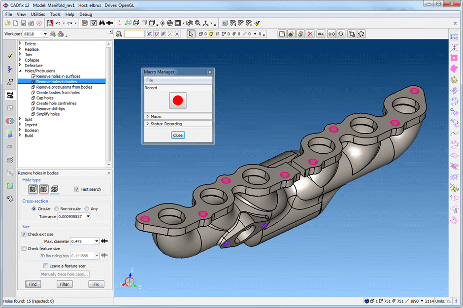Click the pink solid shape icon in right toolbar
This screenshot has width=463, height=308.
click(454, 69)
